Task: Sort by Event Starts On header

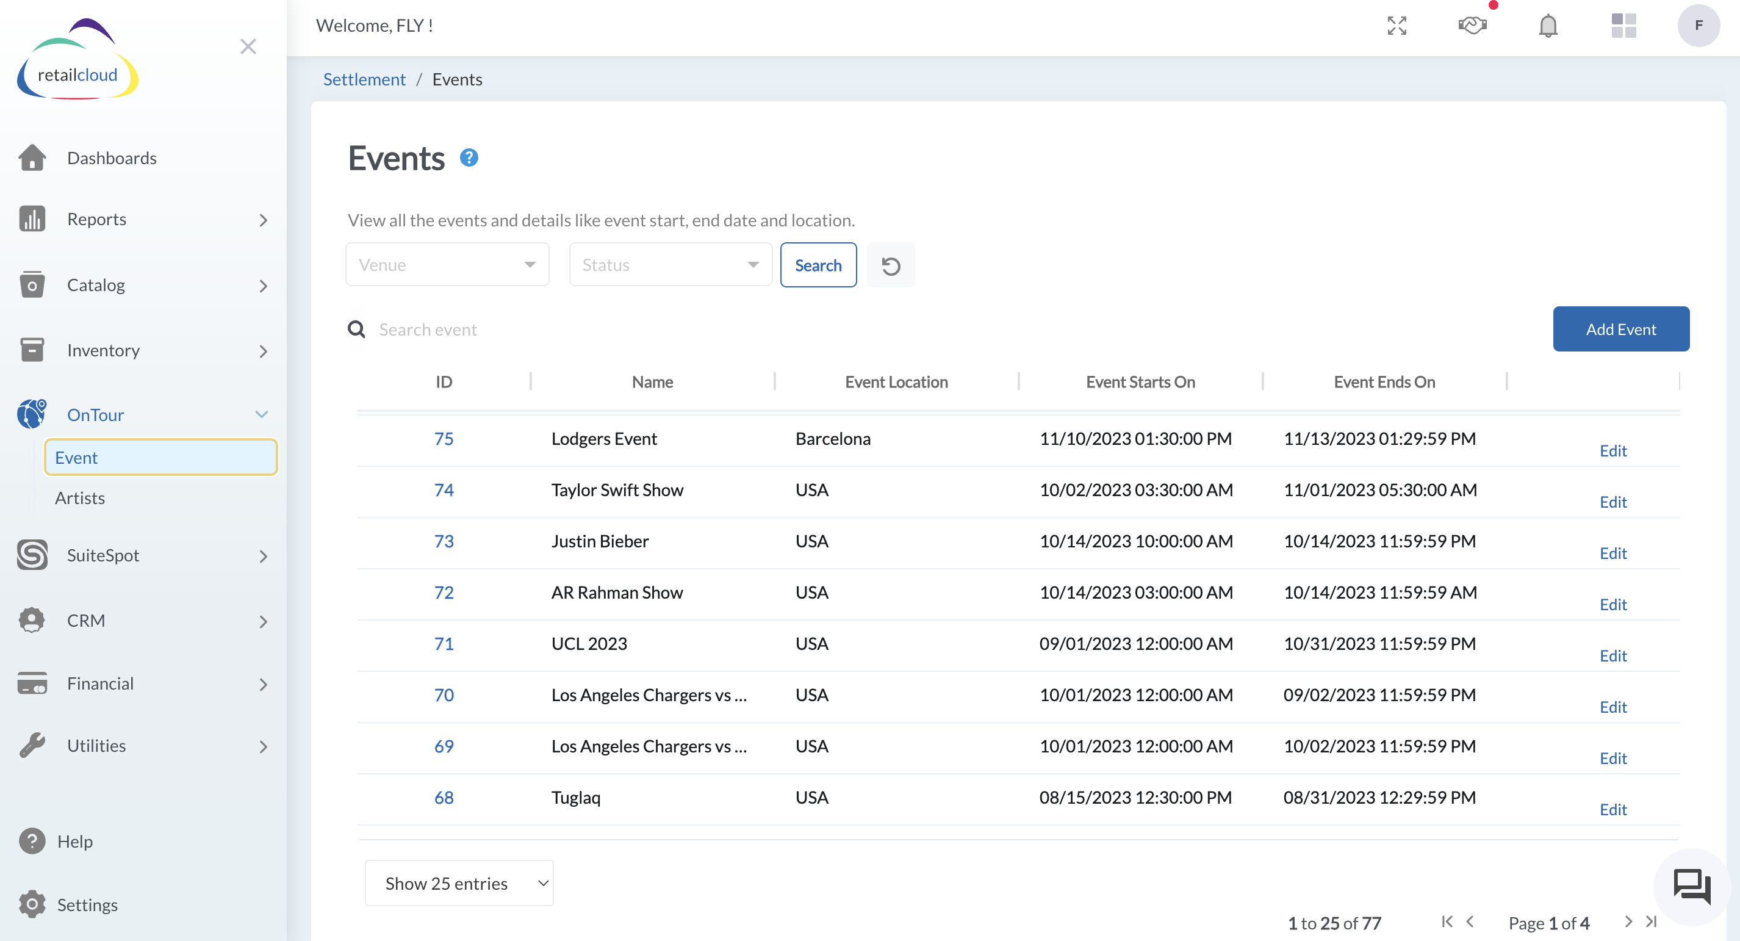Action: tap(1140, 381)
